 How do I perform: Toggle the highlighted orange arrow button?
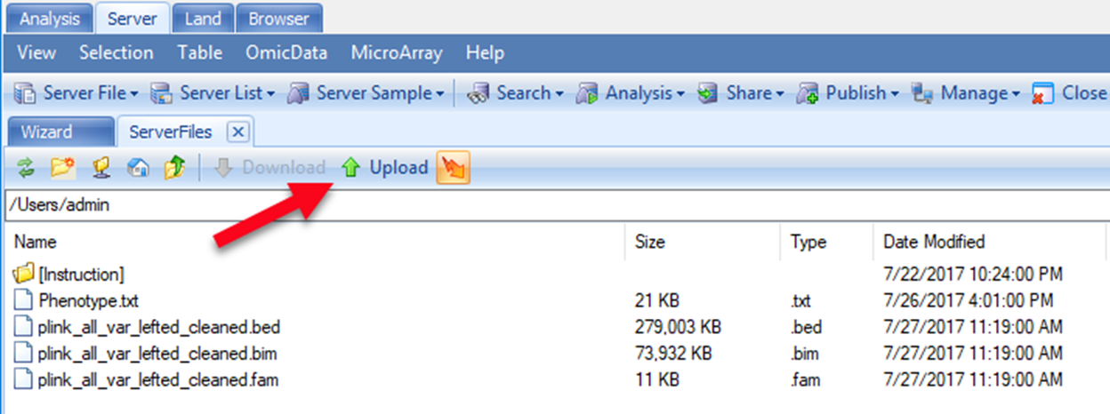tap(454, 167)
